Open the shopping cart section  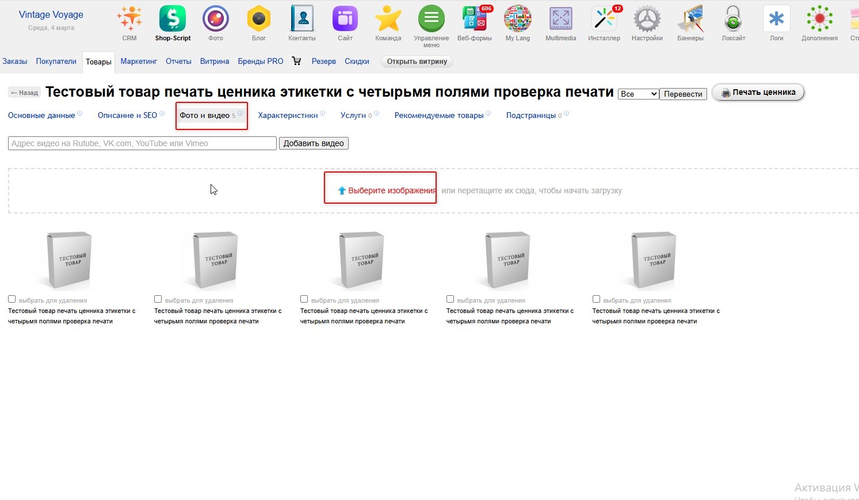tap(296, 60)
